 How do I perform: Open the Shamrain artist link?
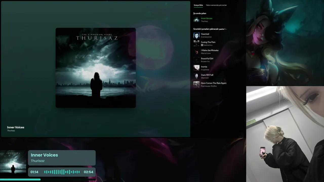click(x=205, y=78)
